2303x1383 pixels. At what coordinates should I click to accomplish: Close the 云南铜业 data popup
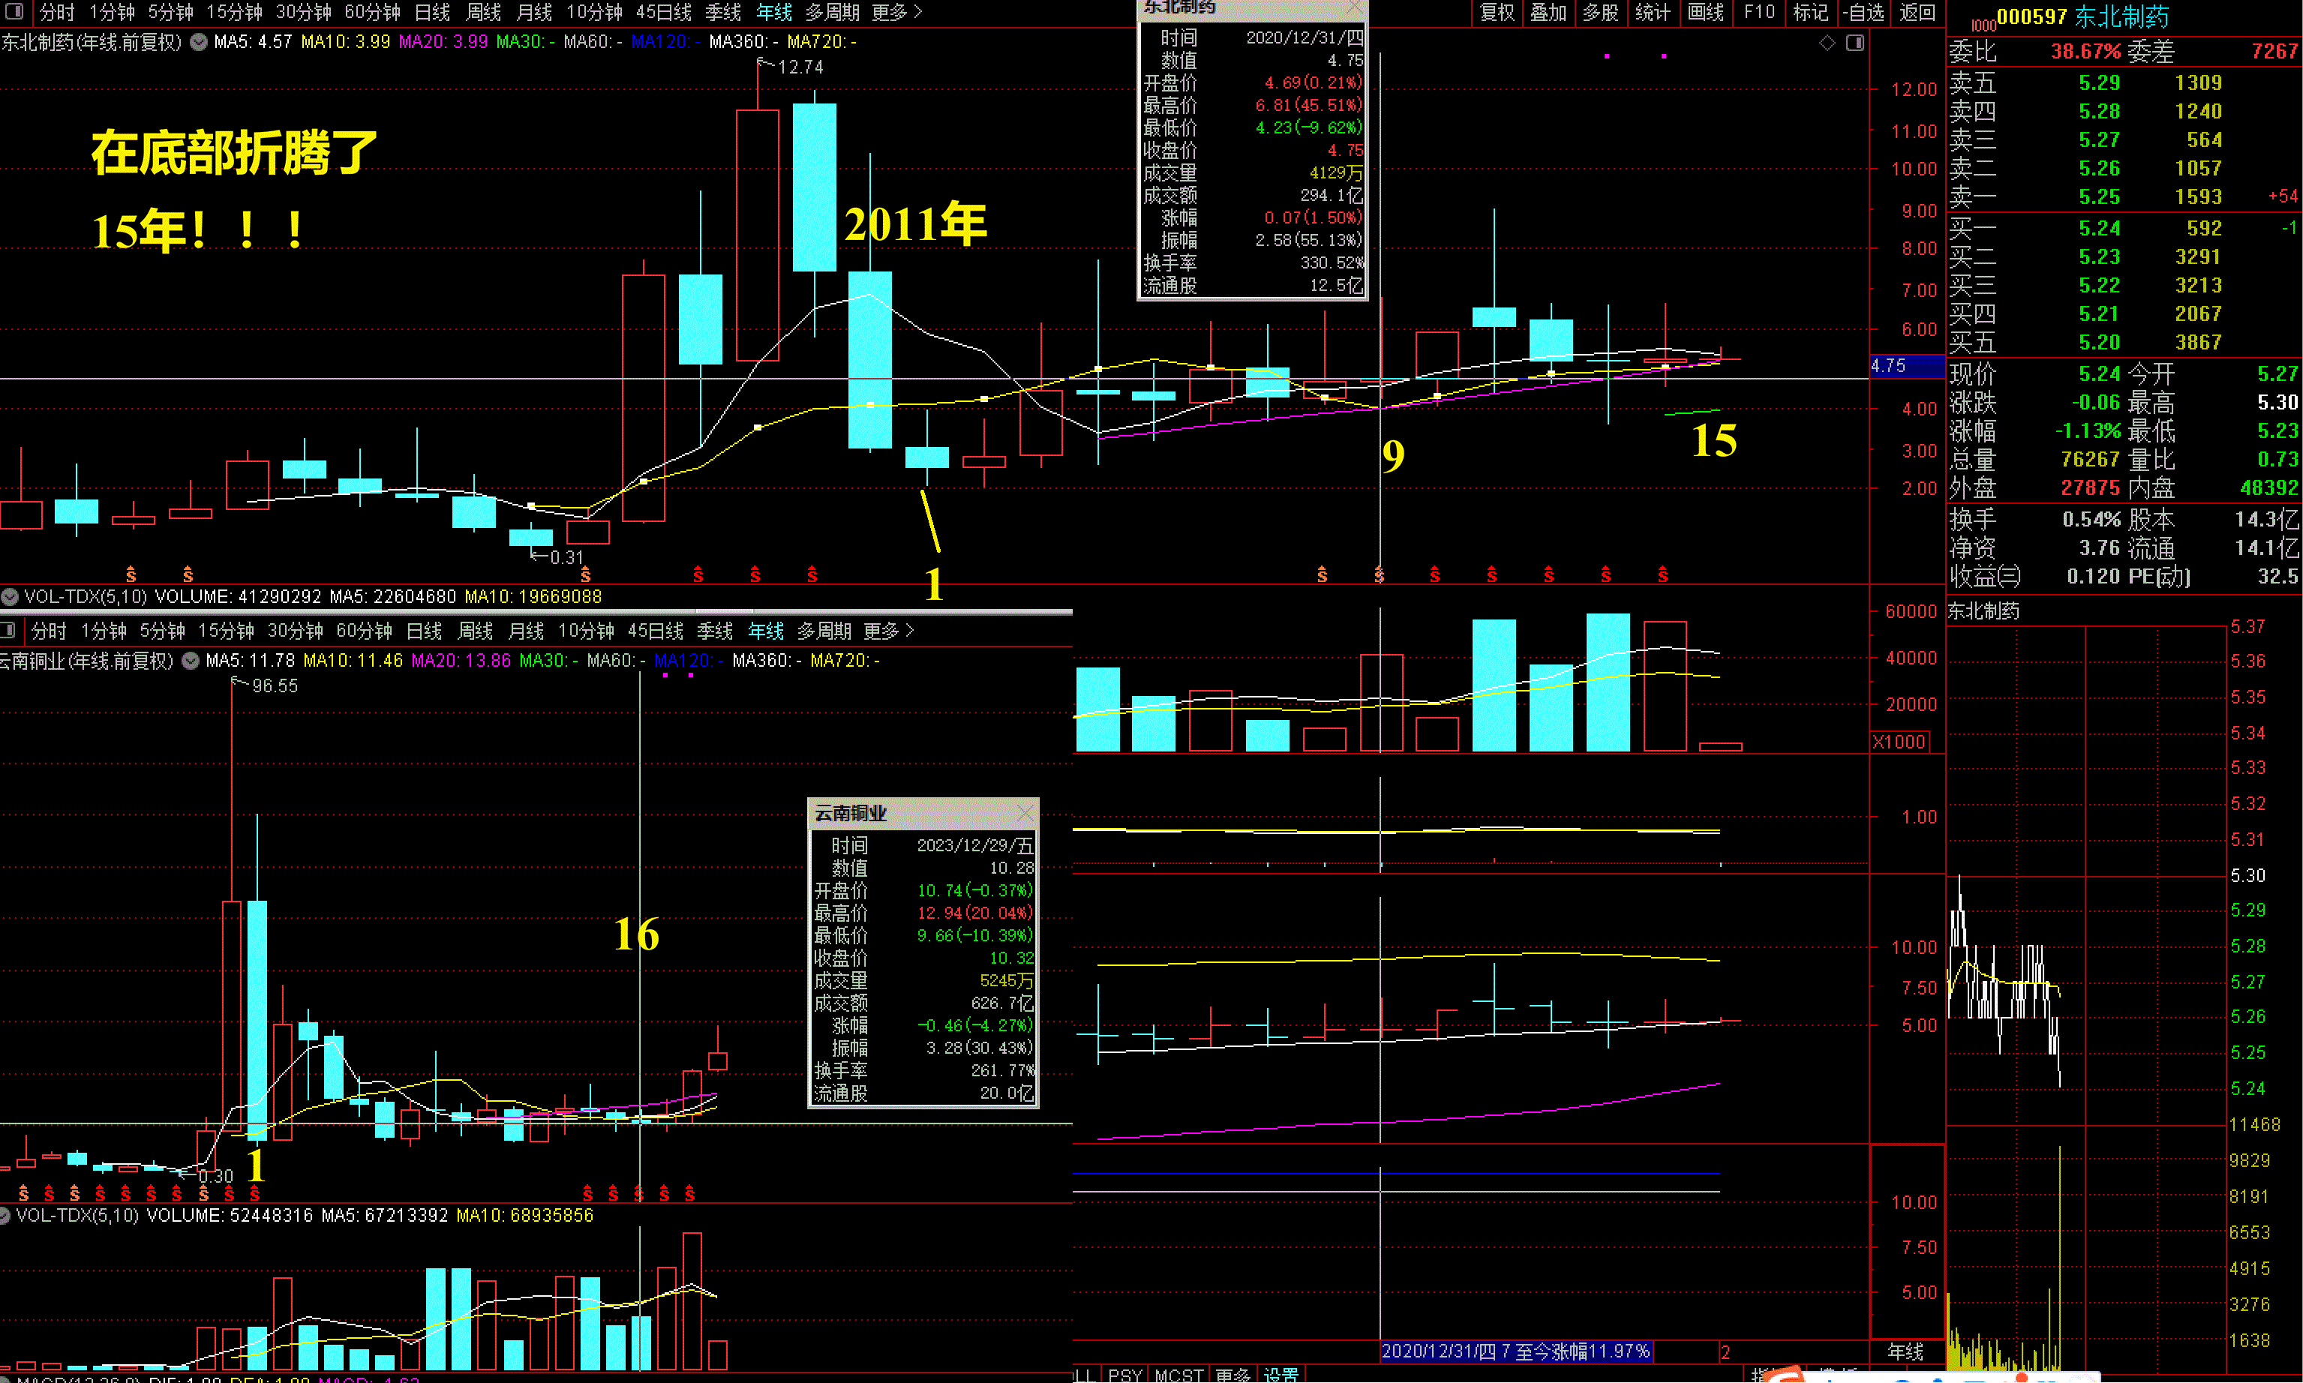pos(1025,813)
